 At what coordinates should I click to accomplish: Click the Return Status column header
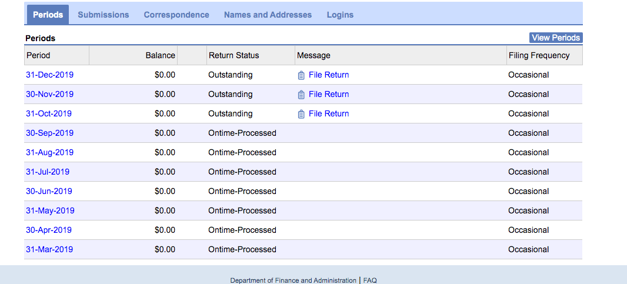coord(234,55)
